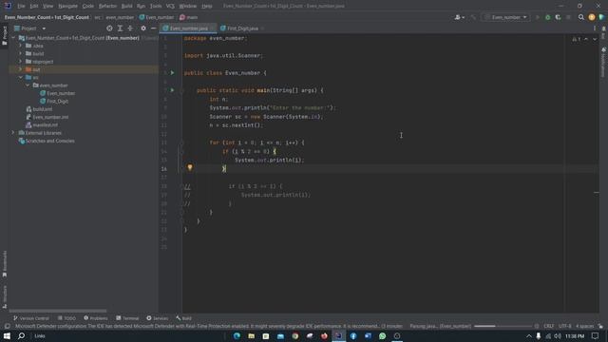The width and height of the screenshot is (608, 342).
Task: Click the run gutter icon beside class declaration
Action: (x=173, y=73)
